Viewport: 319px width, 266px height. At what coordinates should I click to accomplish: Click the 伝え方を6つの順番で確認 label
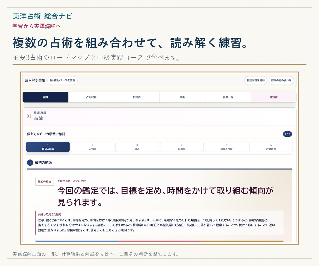tap(46, 134)
